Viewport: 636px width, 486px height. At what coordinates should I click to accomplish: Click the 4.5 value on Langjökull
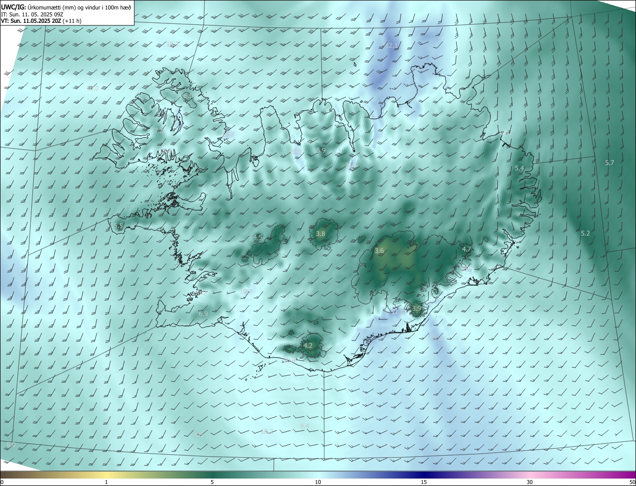coord(258,237)
